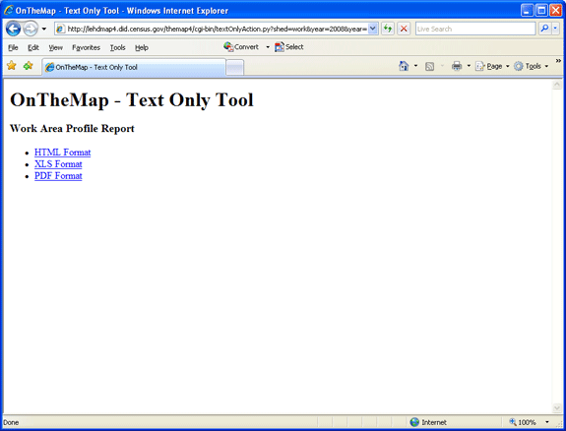The image size is (566, 431).
Task: Minimize the Internet Explorer window
Action: (527, 11)
